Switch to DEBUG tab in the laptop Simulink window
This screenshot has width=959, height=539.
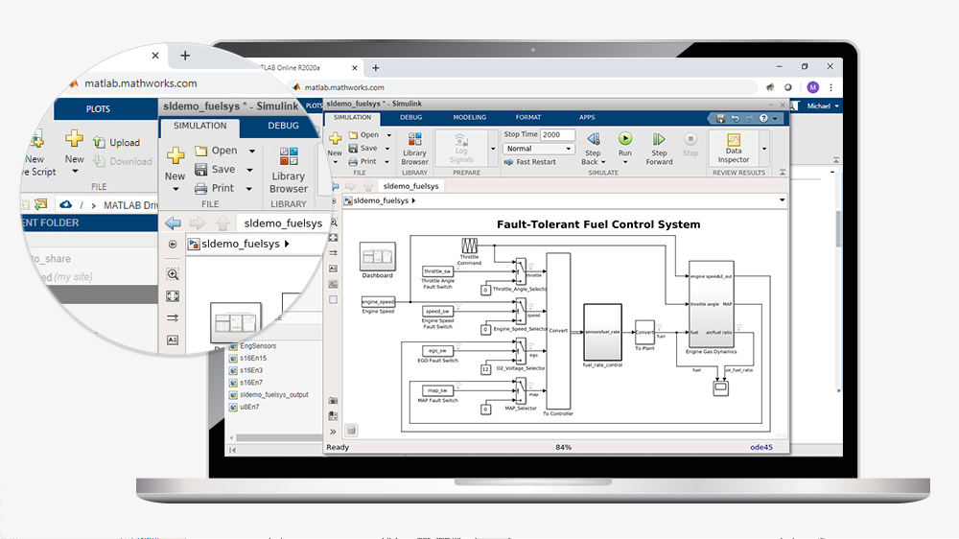(411, 117)
